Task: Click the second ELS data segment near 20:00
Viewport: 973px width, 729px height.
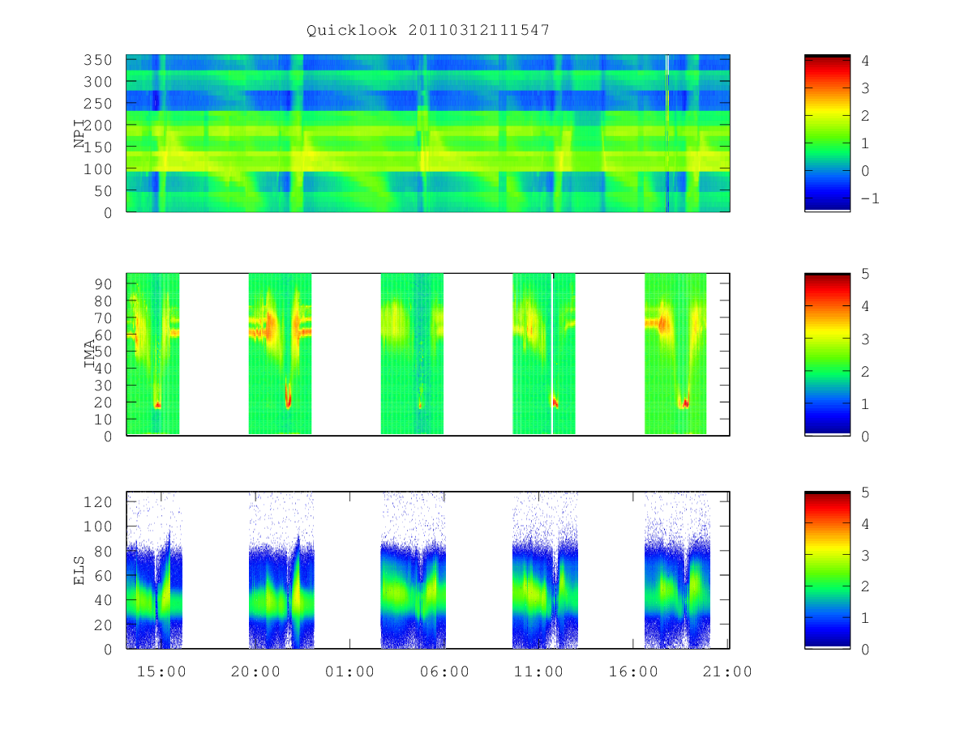Action: (281, 570)
